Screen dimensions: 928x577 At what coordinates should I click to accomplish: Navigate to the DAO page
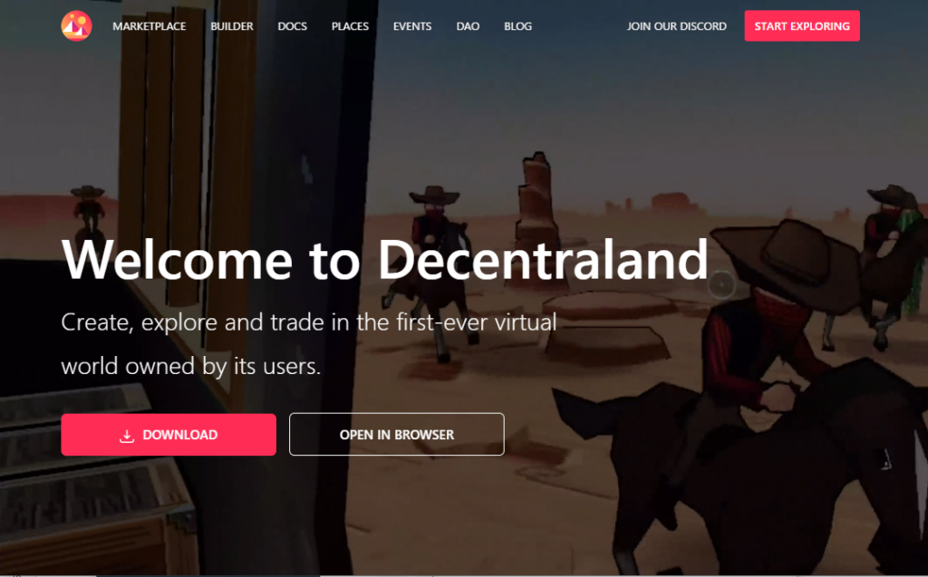[468, 26]
